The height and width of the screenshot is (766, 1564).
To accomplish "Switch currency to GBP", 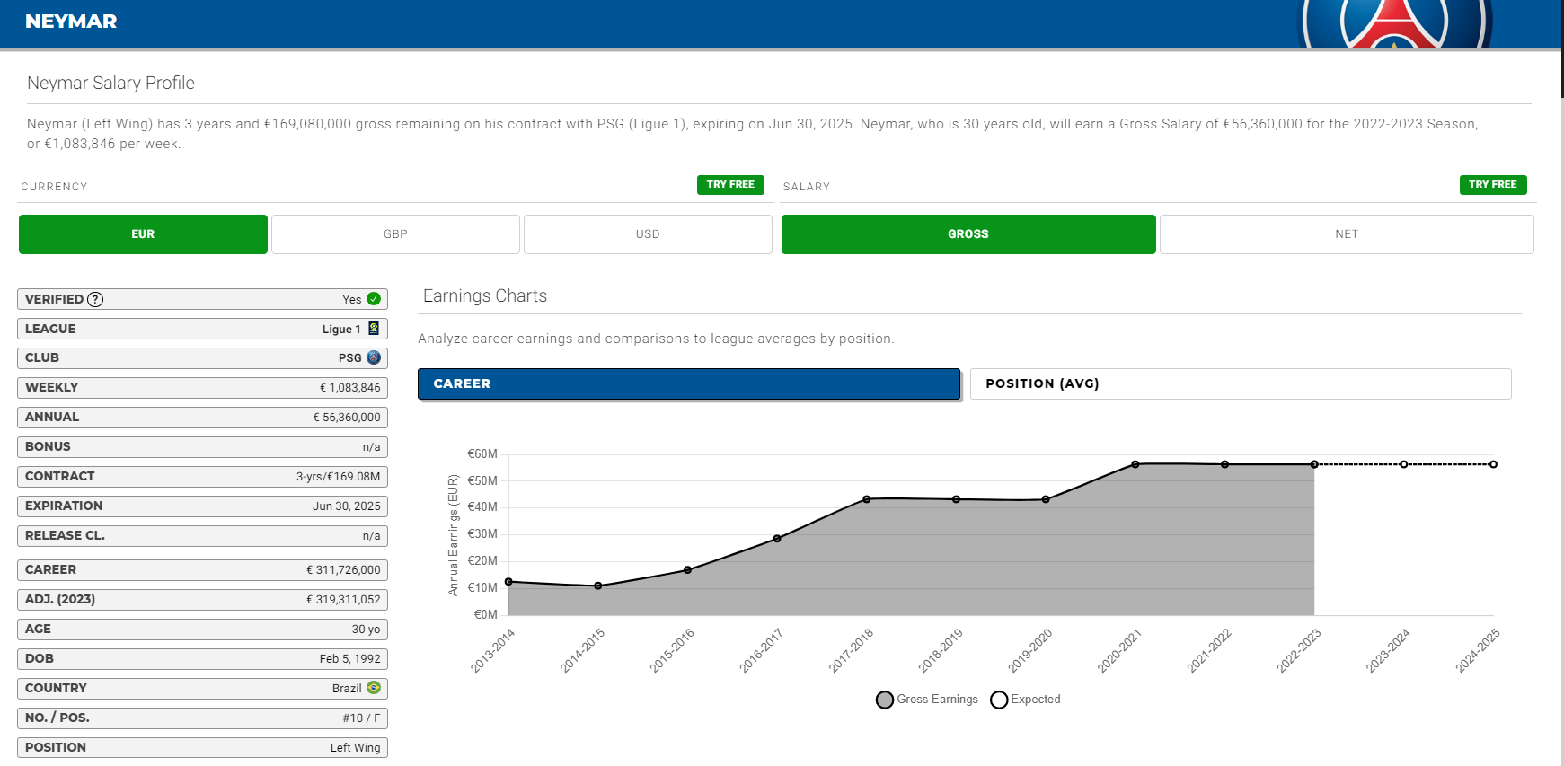I will coord(395,234).
